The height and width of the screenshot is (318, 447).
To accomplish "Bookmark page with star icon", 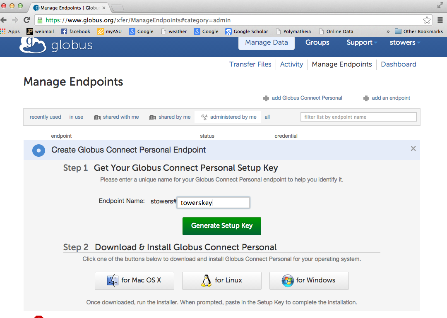I will 427,20.
